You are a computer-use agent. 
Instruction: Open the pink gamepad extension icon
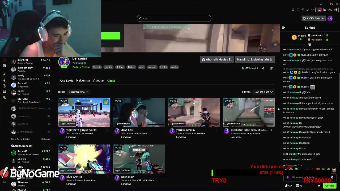click(319, 10)
